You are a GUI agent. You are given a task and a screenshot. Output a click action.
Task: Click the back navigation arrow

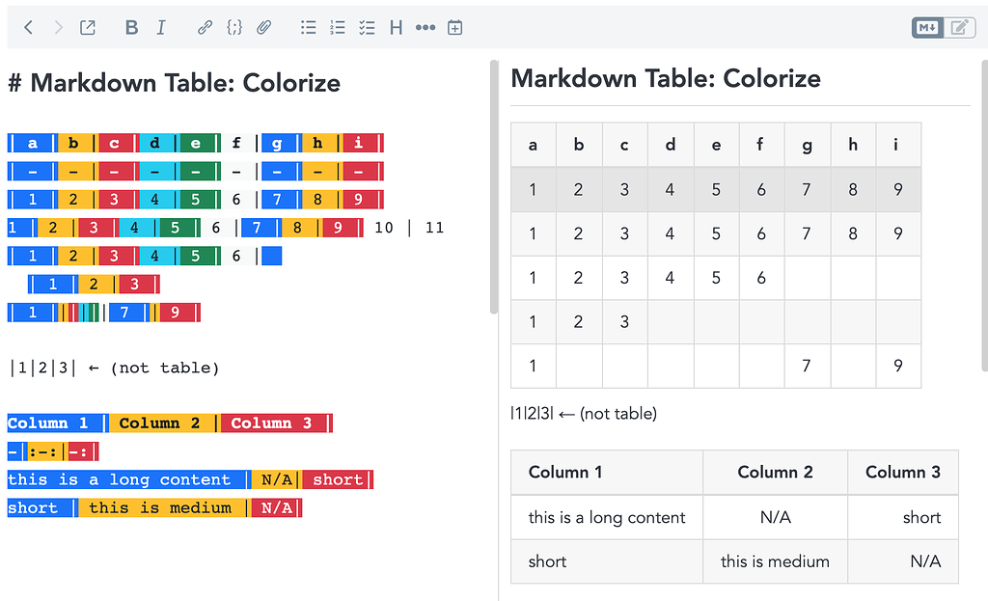point(29,28)
